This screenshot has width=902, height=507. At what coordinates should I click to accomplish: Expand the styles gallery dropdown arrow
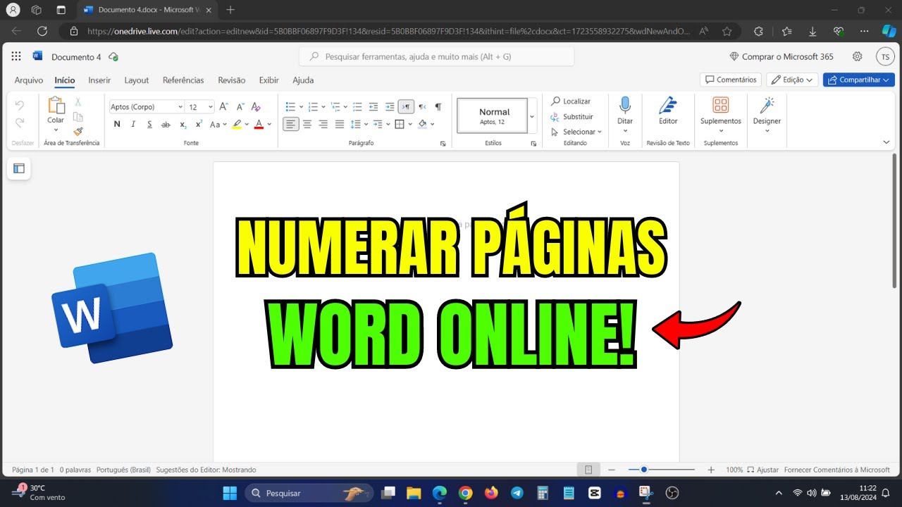532,116
